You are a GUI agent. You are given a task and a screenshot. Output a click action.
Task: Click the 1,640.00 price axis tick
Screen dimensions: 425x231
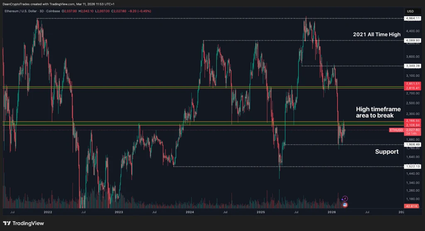point(413,157)
